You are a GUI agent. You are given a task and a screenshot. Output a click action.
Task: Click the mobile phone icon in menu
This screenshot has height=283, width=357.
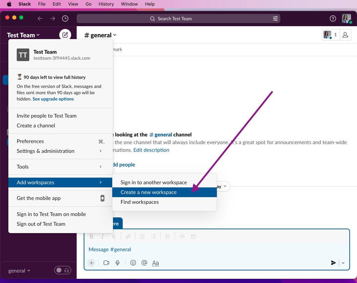(x=102, y=198)
